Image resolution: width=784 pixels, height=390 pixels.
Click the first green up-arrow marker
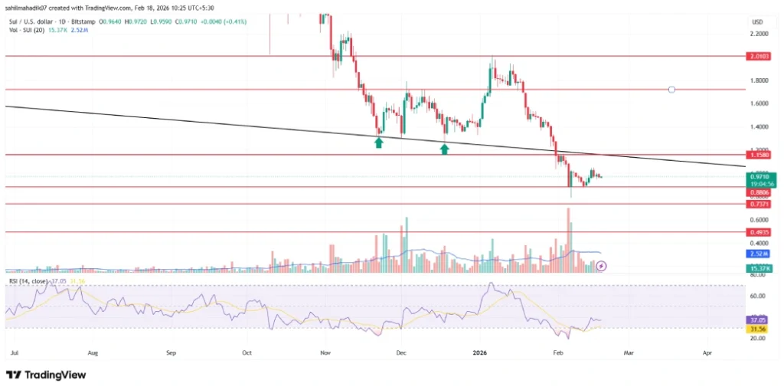click(x=378, y=143)
